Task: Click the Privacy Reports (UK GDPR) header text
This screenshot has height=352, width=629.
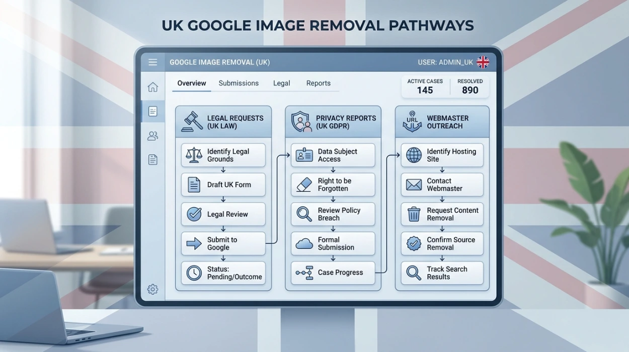Action: [x=346, y=122]
